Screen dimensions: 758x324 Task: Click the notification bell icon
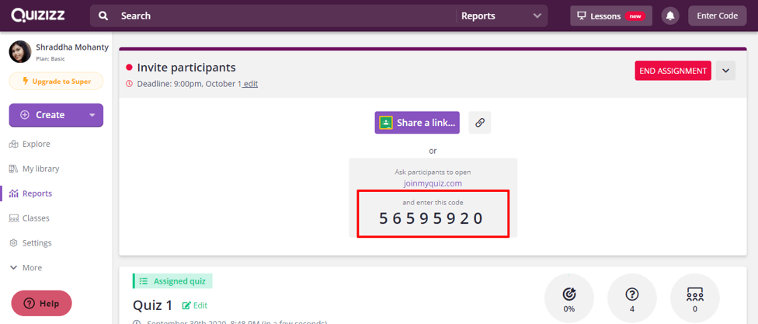[x=669, y=16]
